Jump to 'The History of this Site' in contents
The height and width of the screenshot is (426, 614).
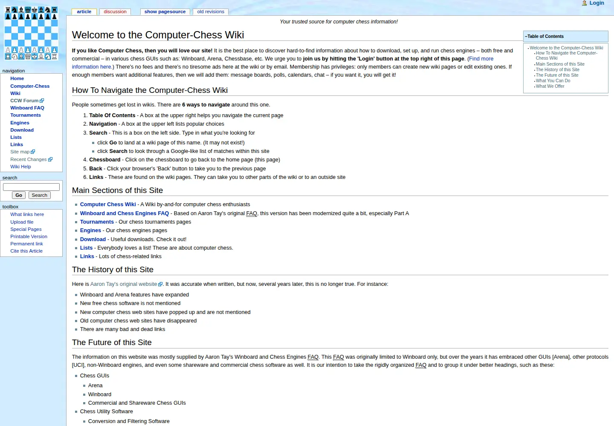(557, 70)
